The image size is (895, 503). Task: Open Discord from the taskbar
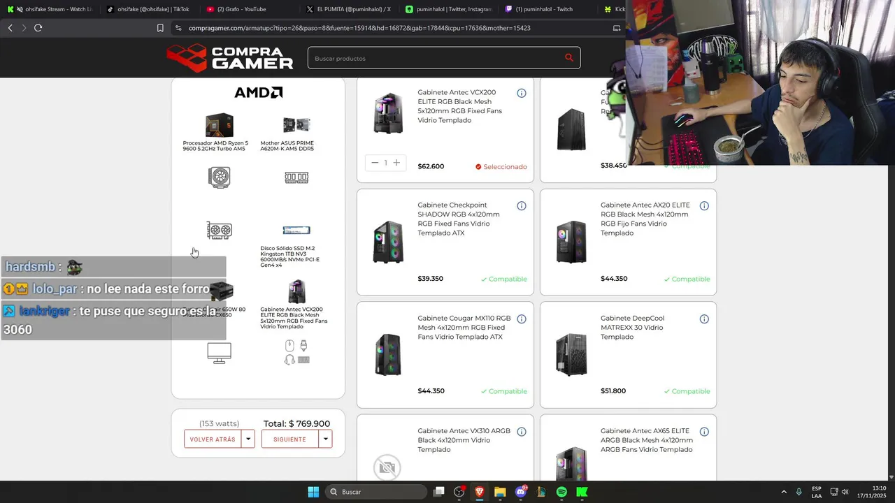point(521,492)
